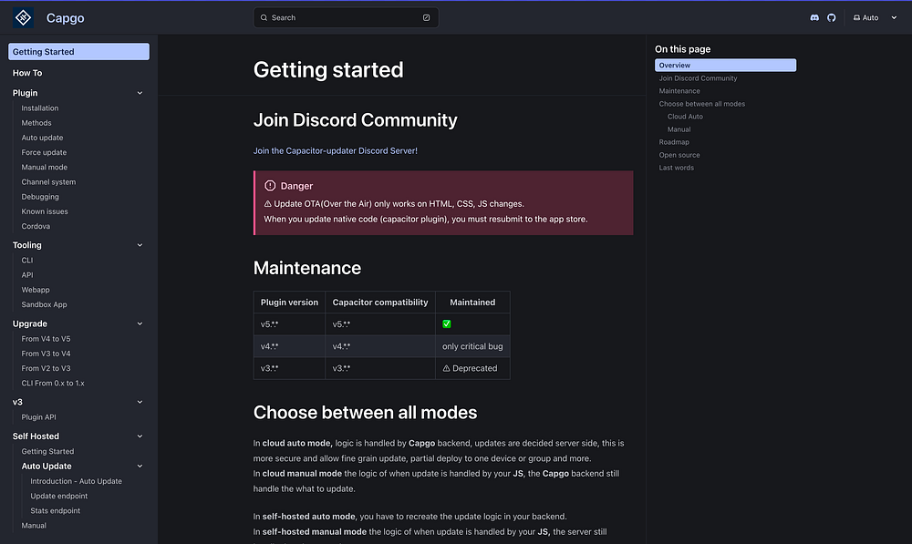
Task: Collapse the Self Hosted sidebar section
Action: coord(140,436)
